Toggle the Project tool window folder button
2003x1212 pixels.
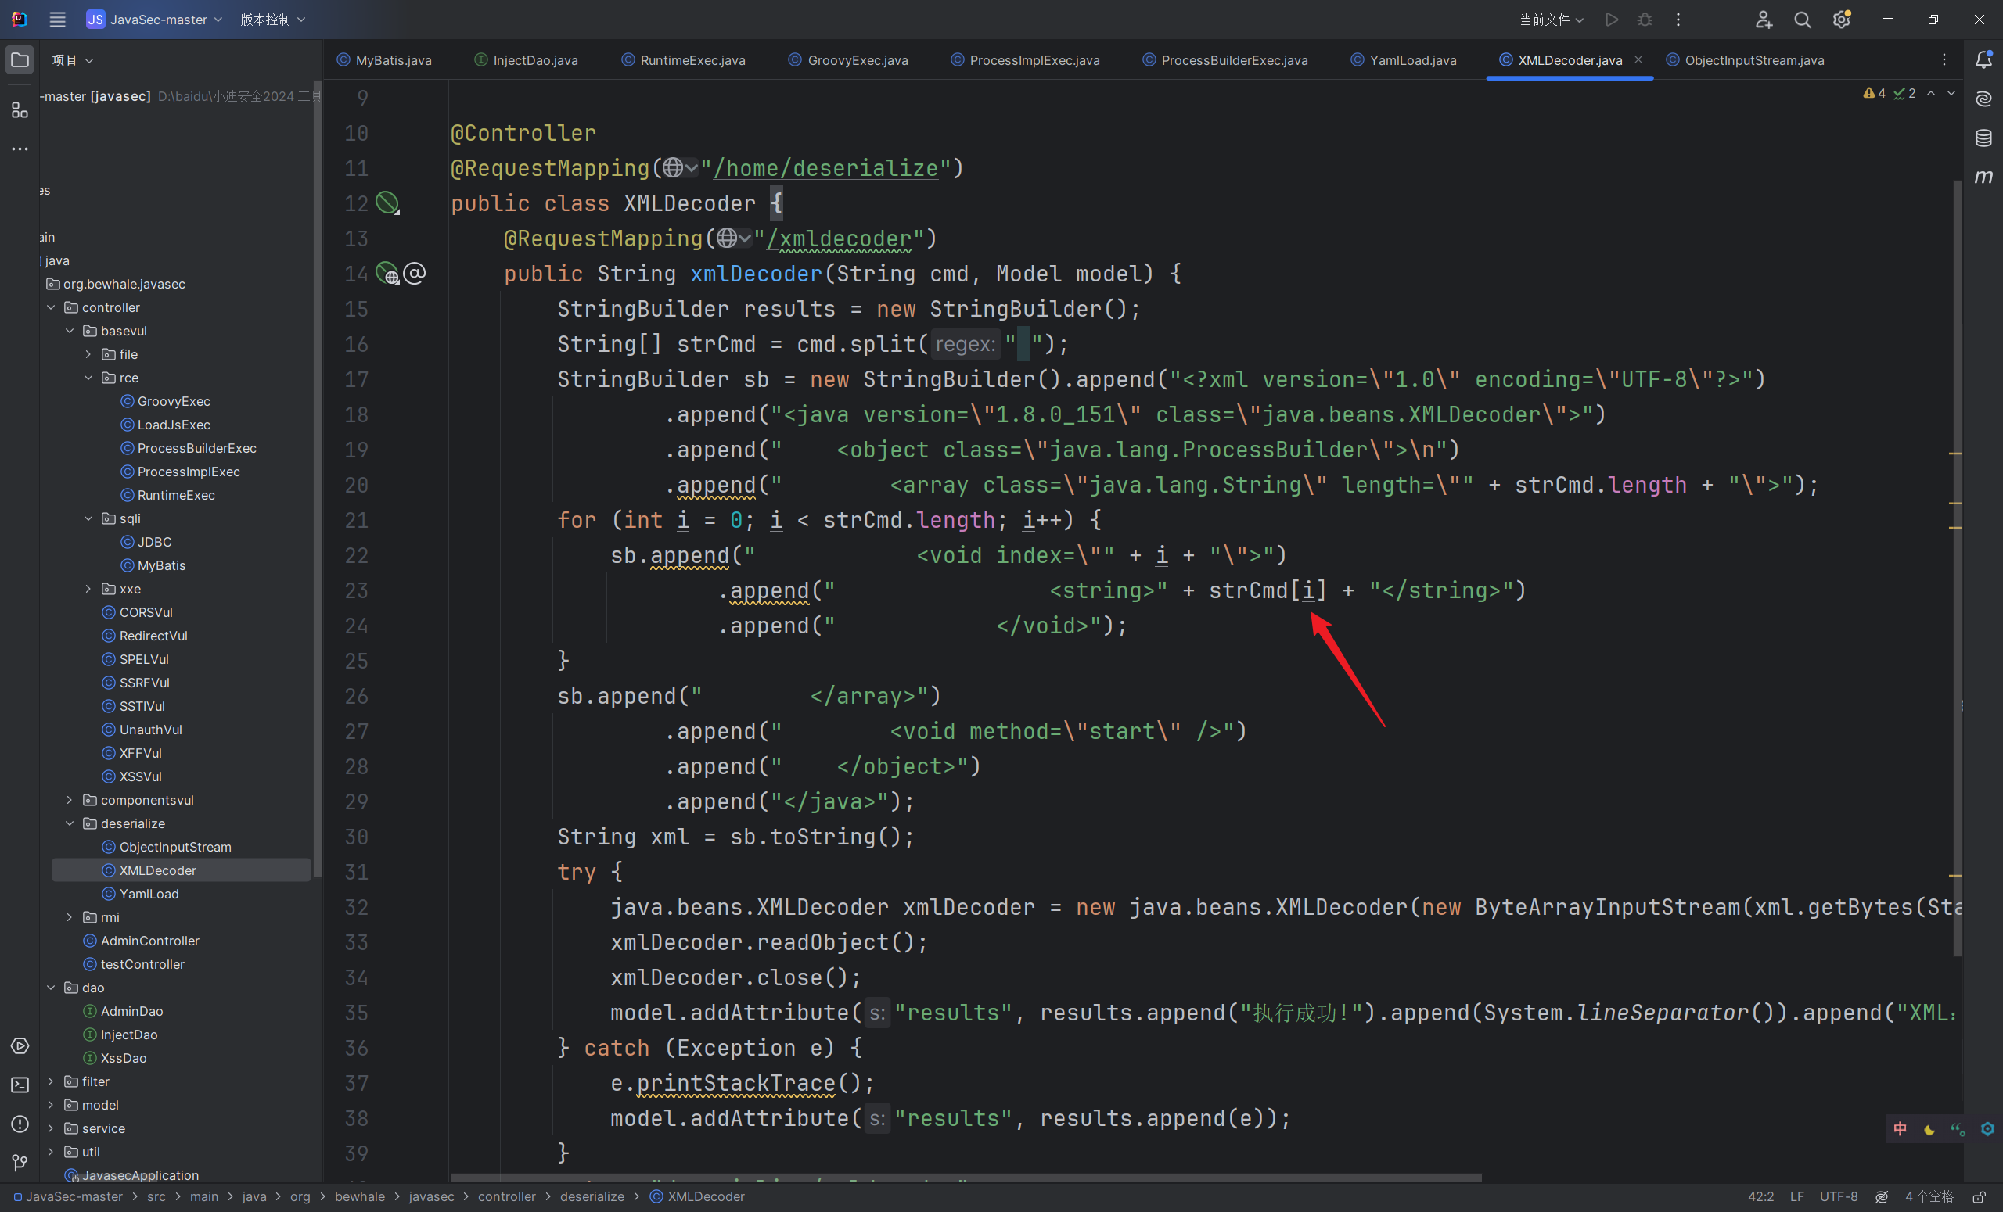[20, 60]
